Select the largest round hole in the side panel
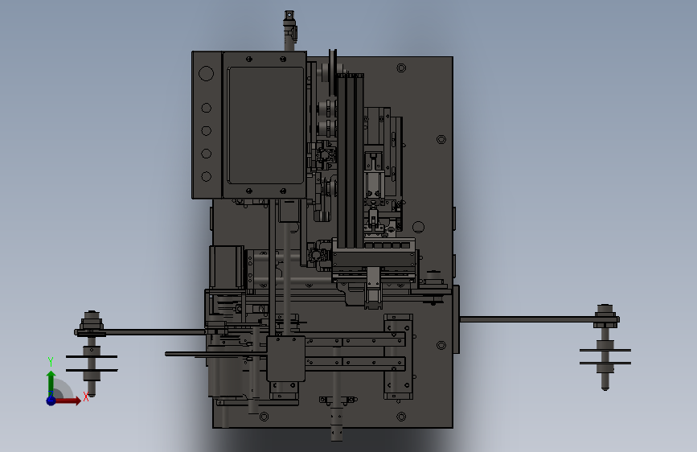The width and height of the screenshot is (697, 452). pyautogui.click(x=207, y=73)
